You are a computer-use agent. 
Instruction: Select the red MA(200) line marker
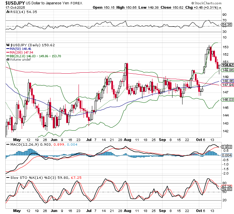(8, 52)
